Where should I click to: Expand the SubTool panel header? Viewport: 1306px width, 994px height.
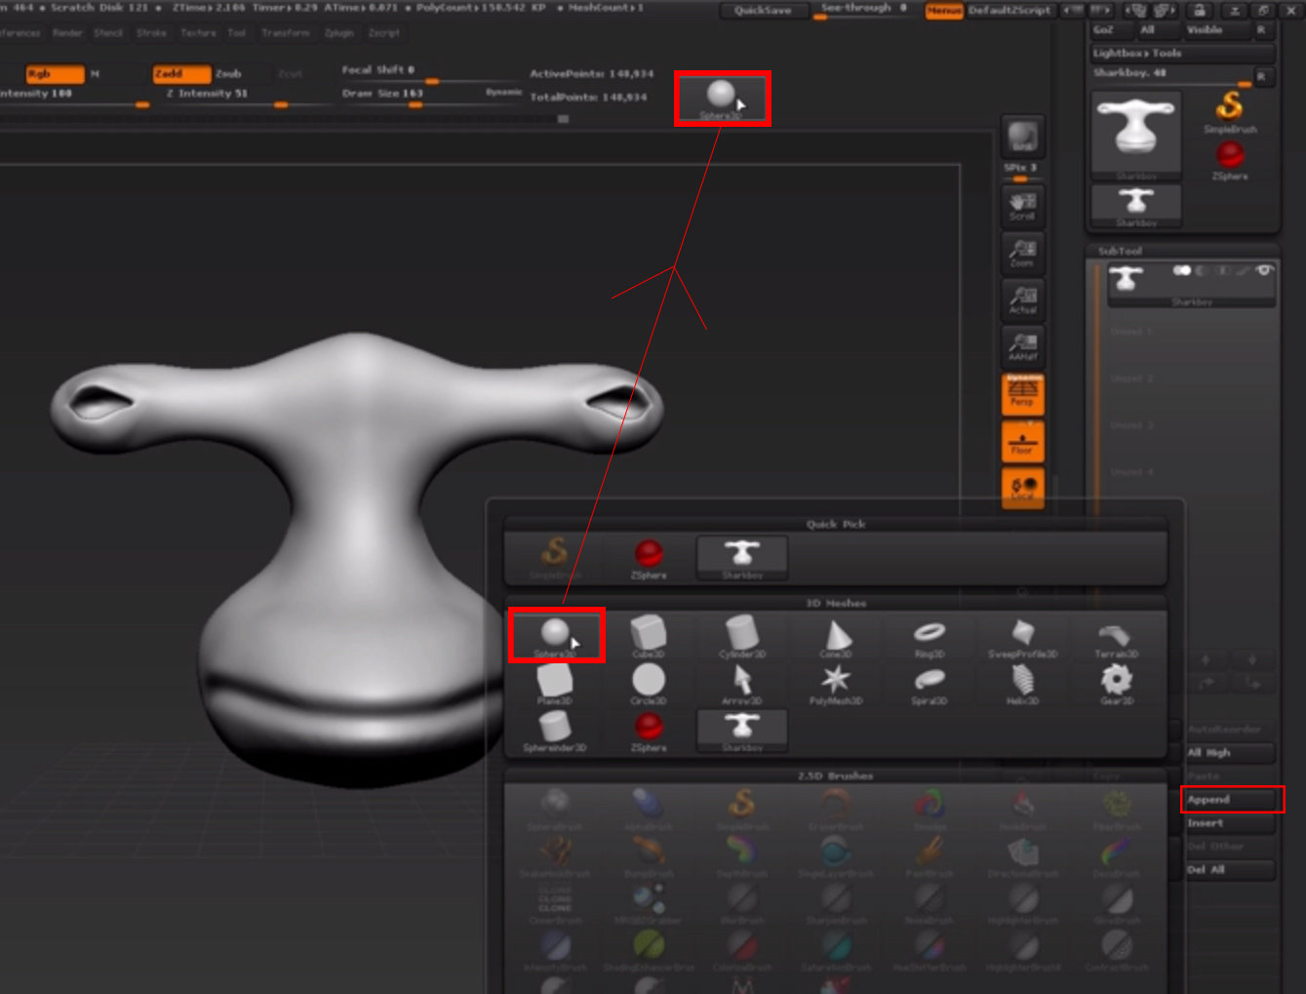point(1120,252)
